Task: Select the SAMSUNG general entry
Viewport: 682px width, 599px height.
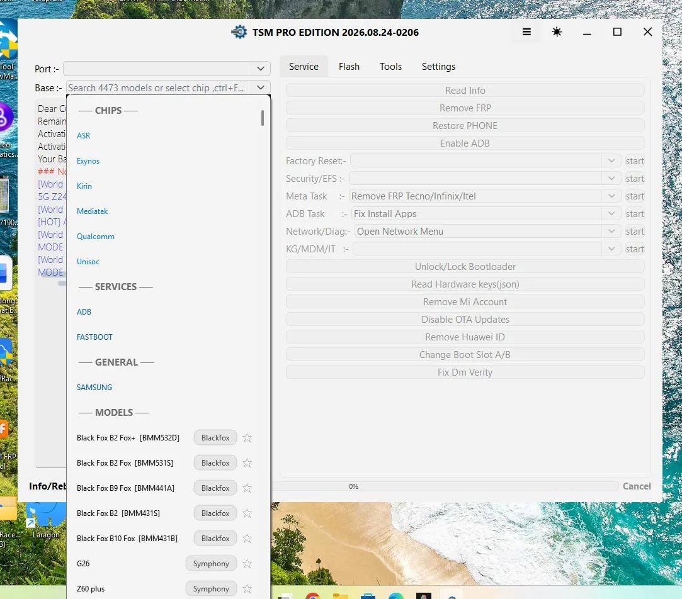Action: tap(94, 388)
